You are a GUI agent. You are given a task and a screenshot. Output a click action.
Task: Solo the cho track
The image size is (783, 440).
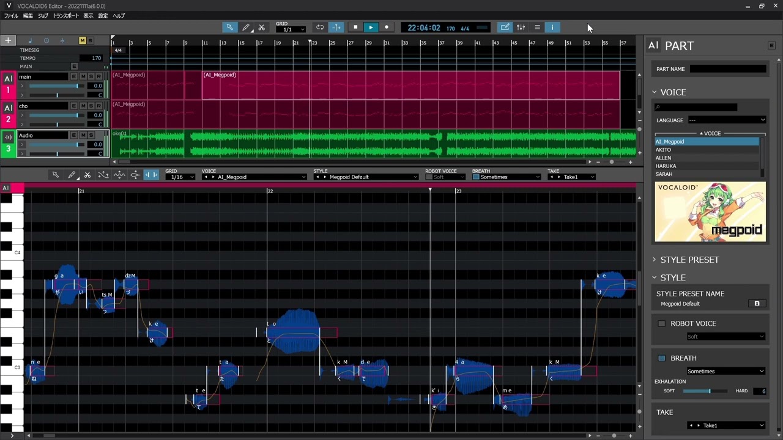(91, 106)
